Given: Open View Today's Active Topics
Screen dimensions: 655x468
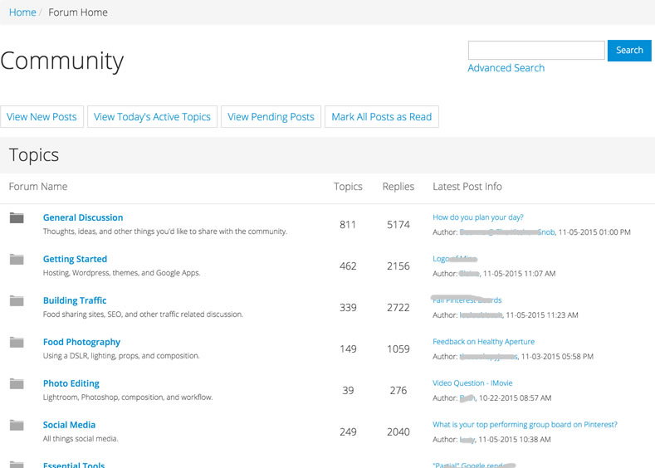Looking at the screenshot, I should (152, 117).
